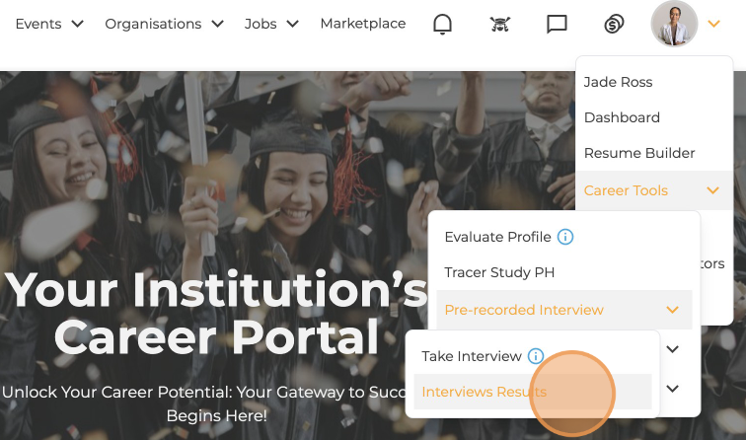Select Take Interview option

click(x=472, y=356)
